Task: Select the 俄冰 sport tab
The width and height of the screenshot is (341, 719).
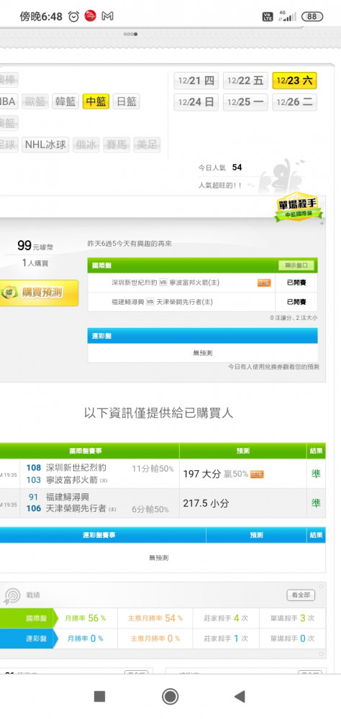Action: tap(86, 145)
